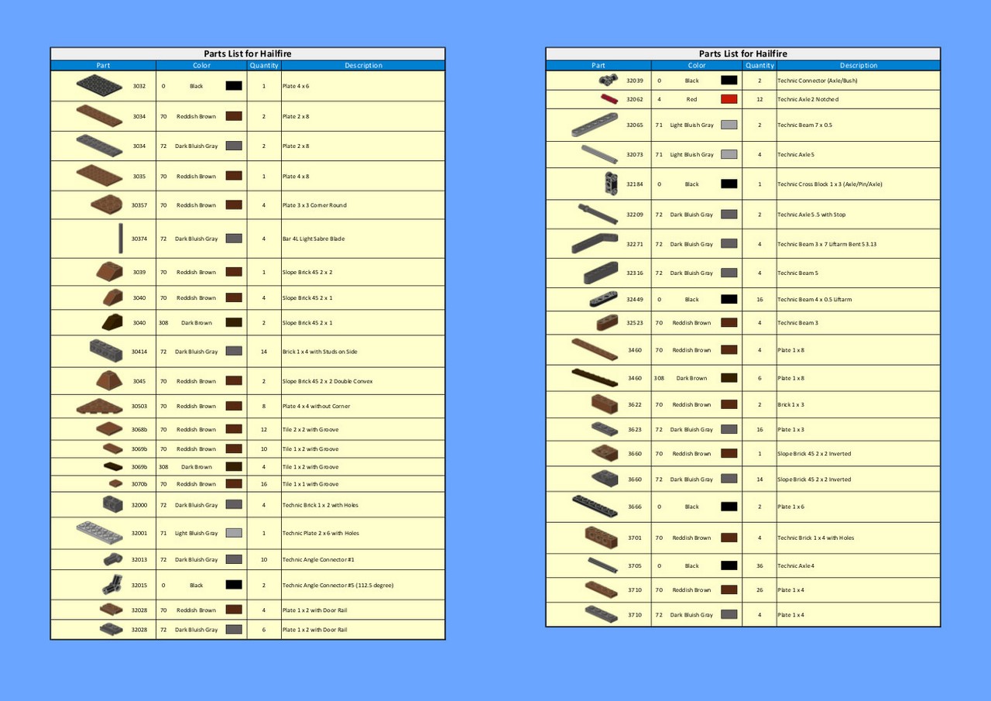
Task: Click part number "32316"
Action: point(635,273)
